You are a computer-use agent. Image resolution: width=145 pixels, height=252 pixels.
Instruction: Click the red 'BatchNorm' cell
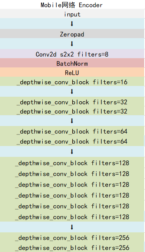pos(72,63)
